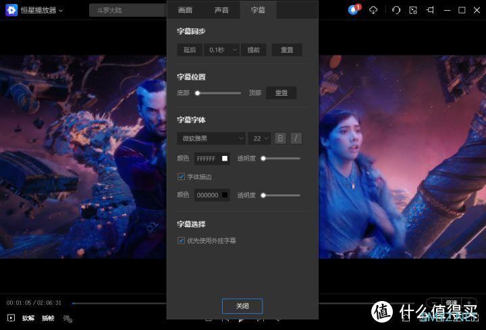486x330 pixels.
Task: Maximize the player window
Action: point(462,10)
